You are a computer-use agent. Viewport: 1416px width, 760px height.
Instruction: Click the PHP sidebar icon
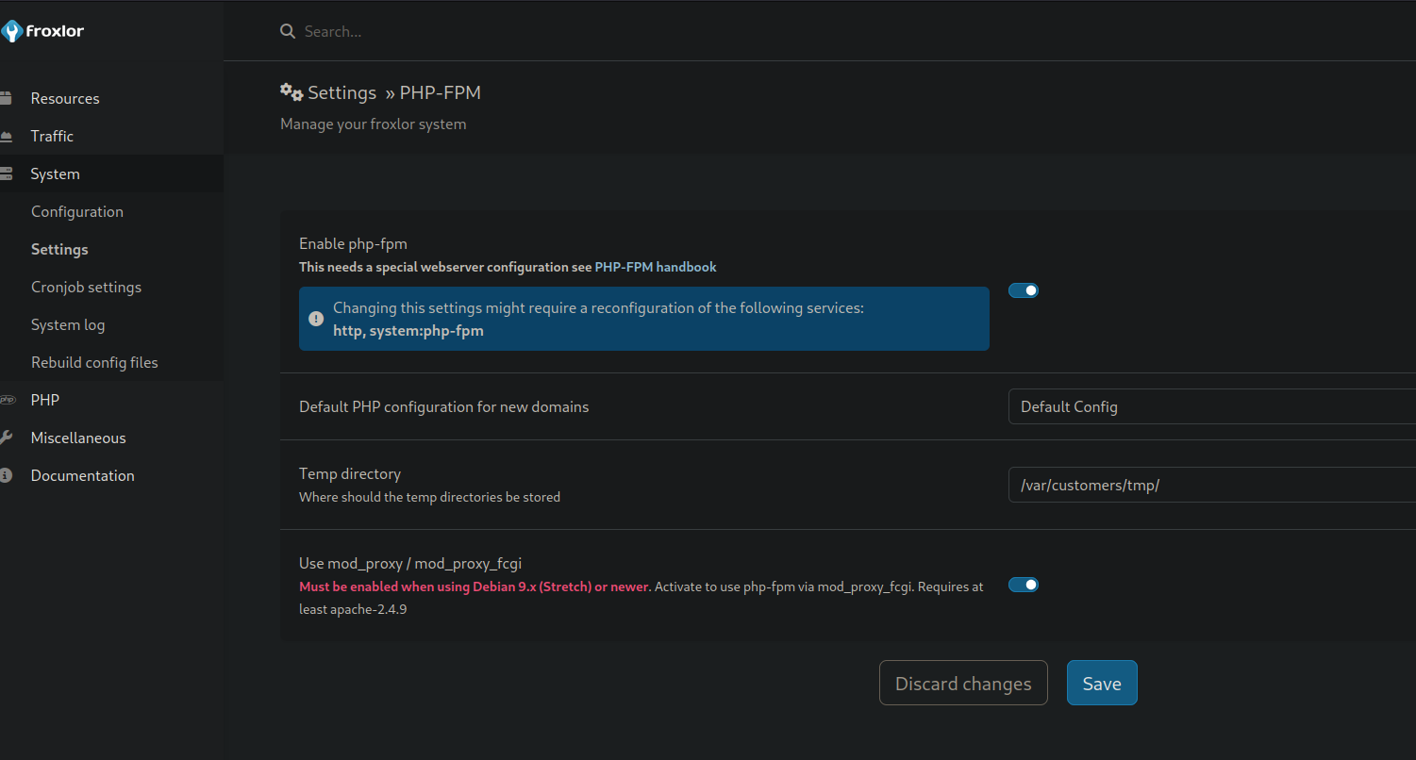(8, 400)
